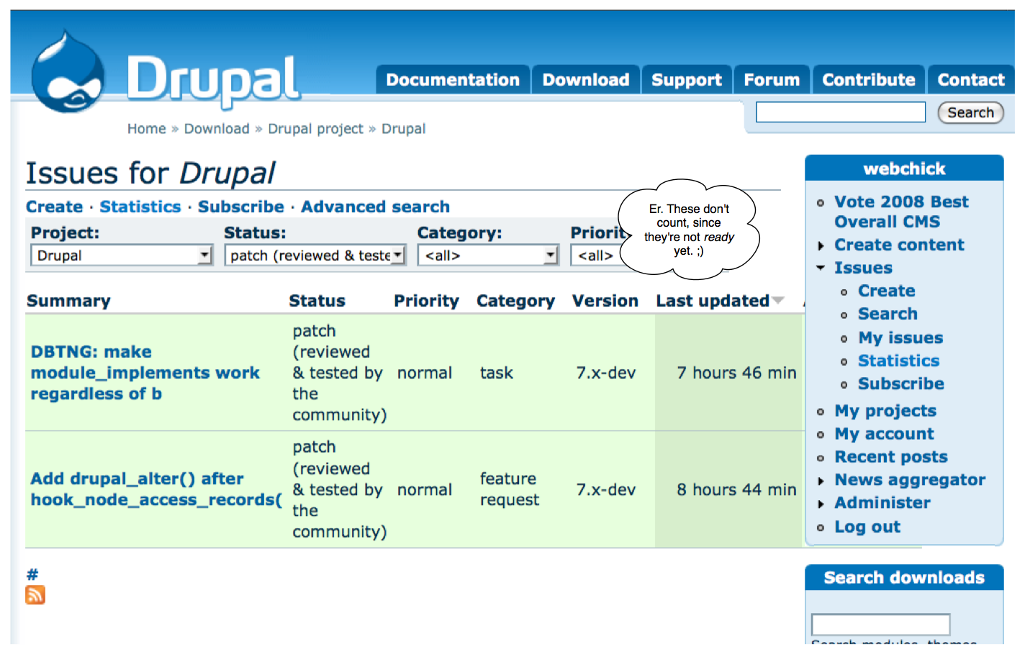Go to the Drupal project breadcrumb
The image size is (1025, 655).
[315, 129]
